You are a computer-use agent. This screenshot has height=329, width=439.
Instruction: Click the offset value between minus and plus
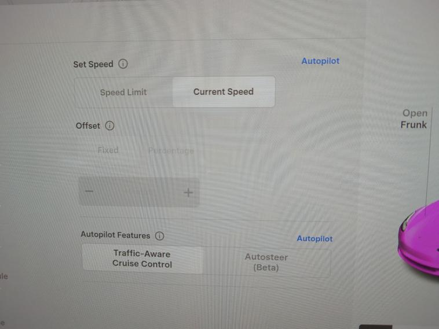(139, 192)
